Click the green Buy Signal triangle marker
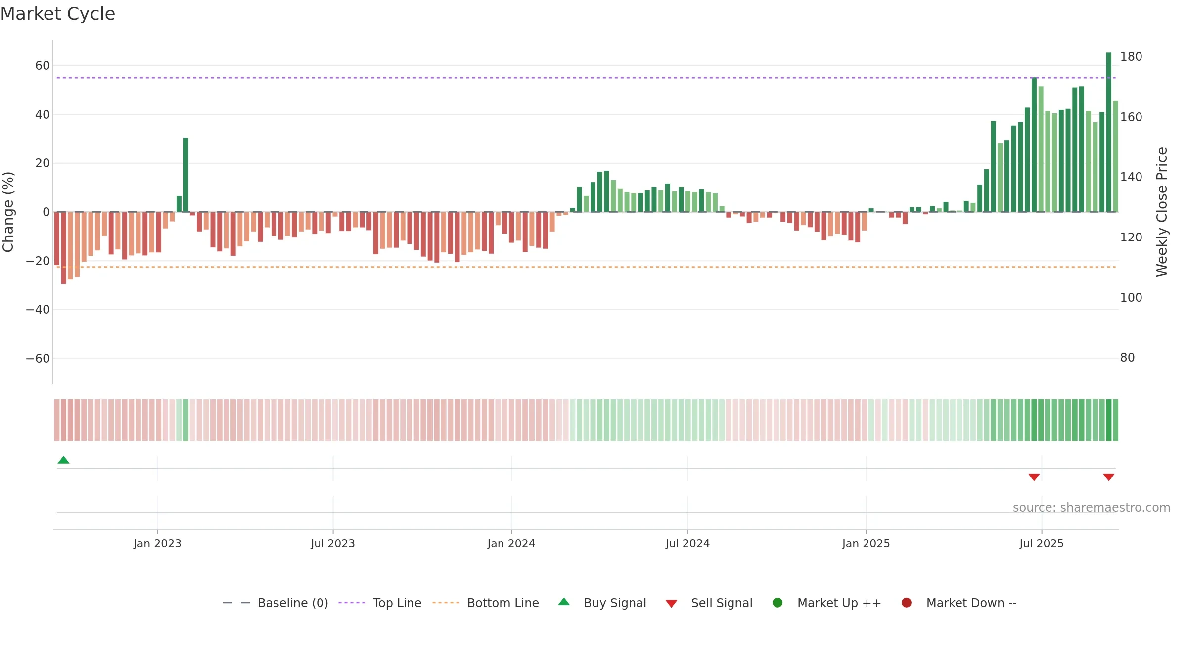This screenshot has width=1187, height=668. point(63,460)
